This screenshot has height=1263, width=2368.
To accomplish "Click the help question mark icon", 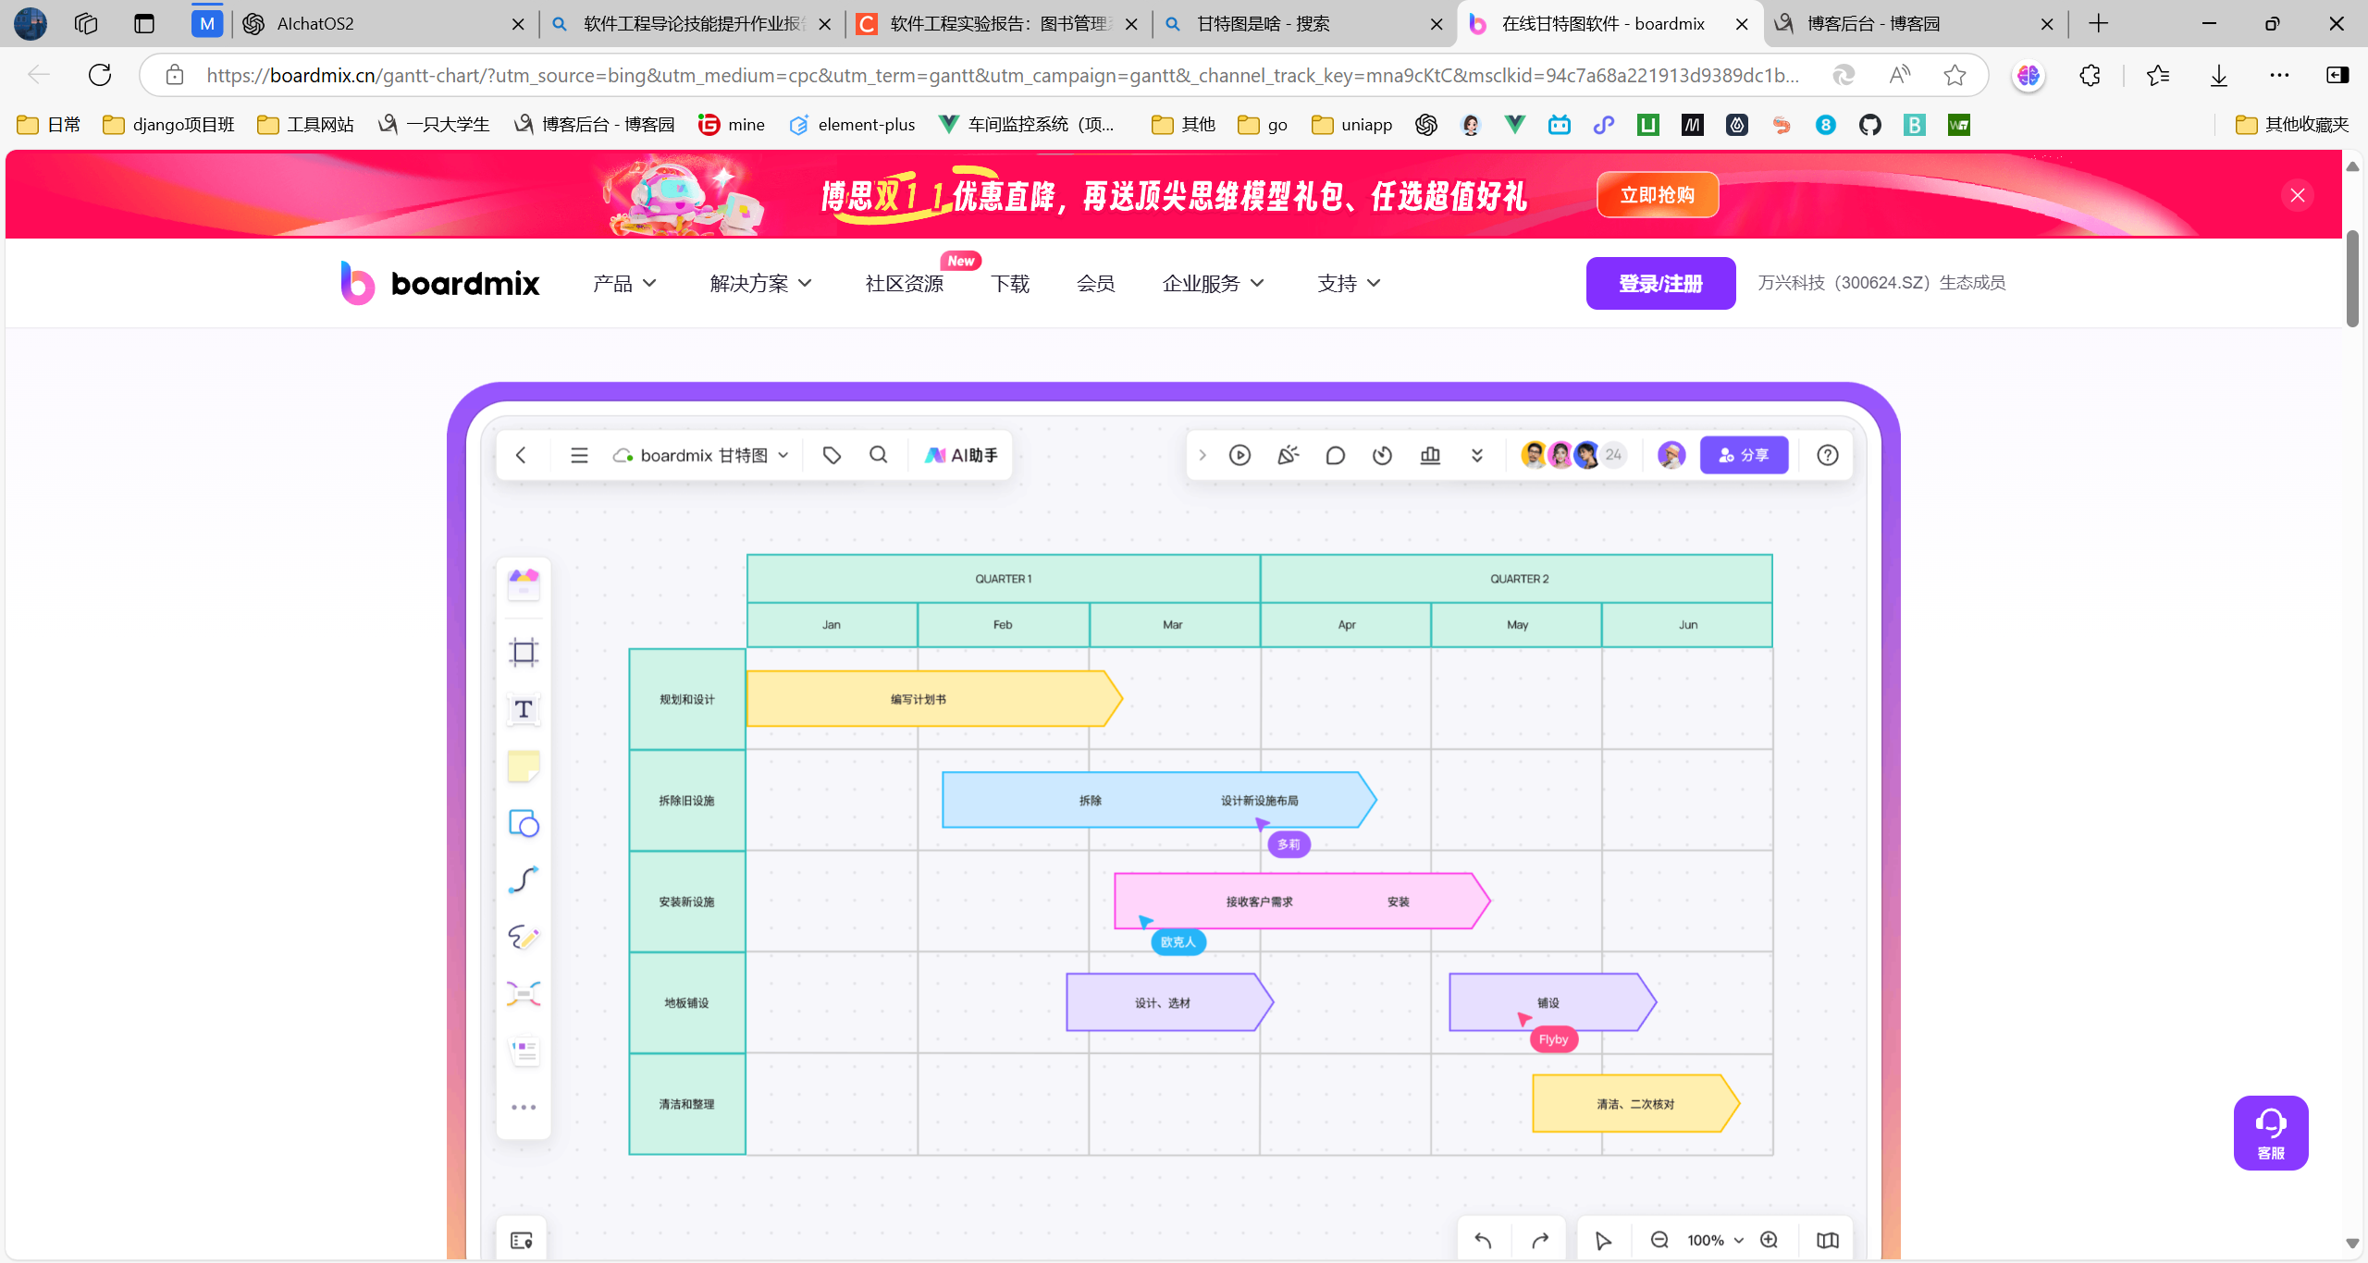I will click(1827, 455).
